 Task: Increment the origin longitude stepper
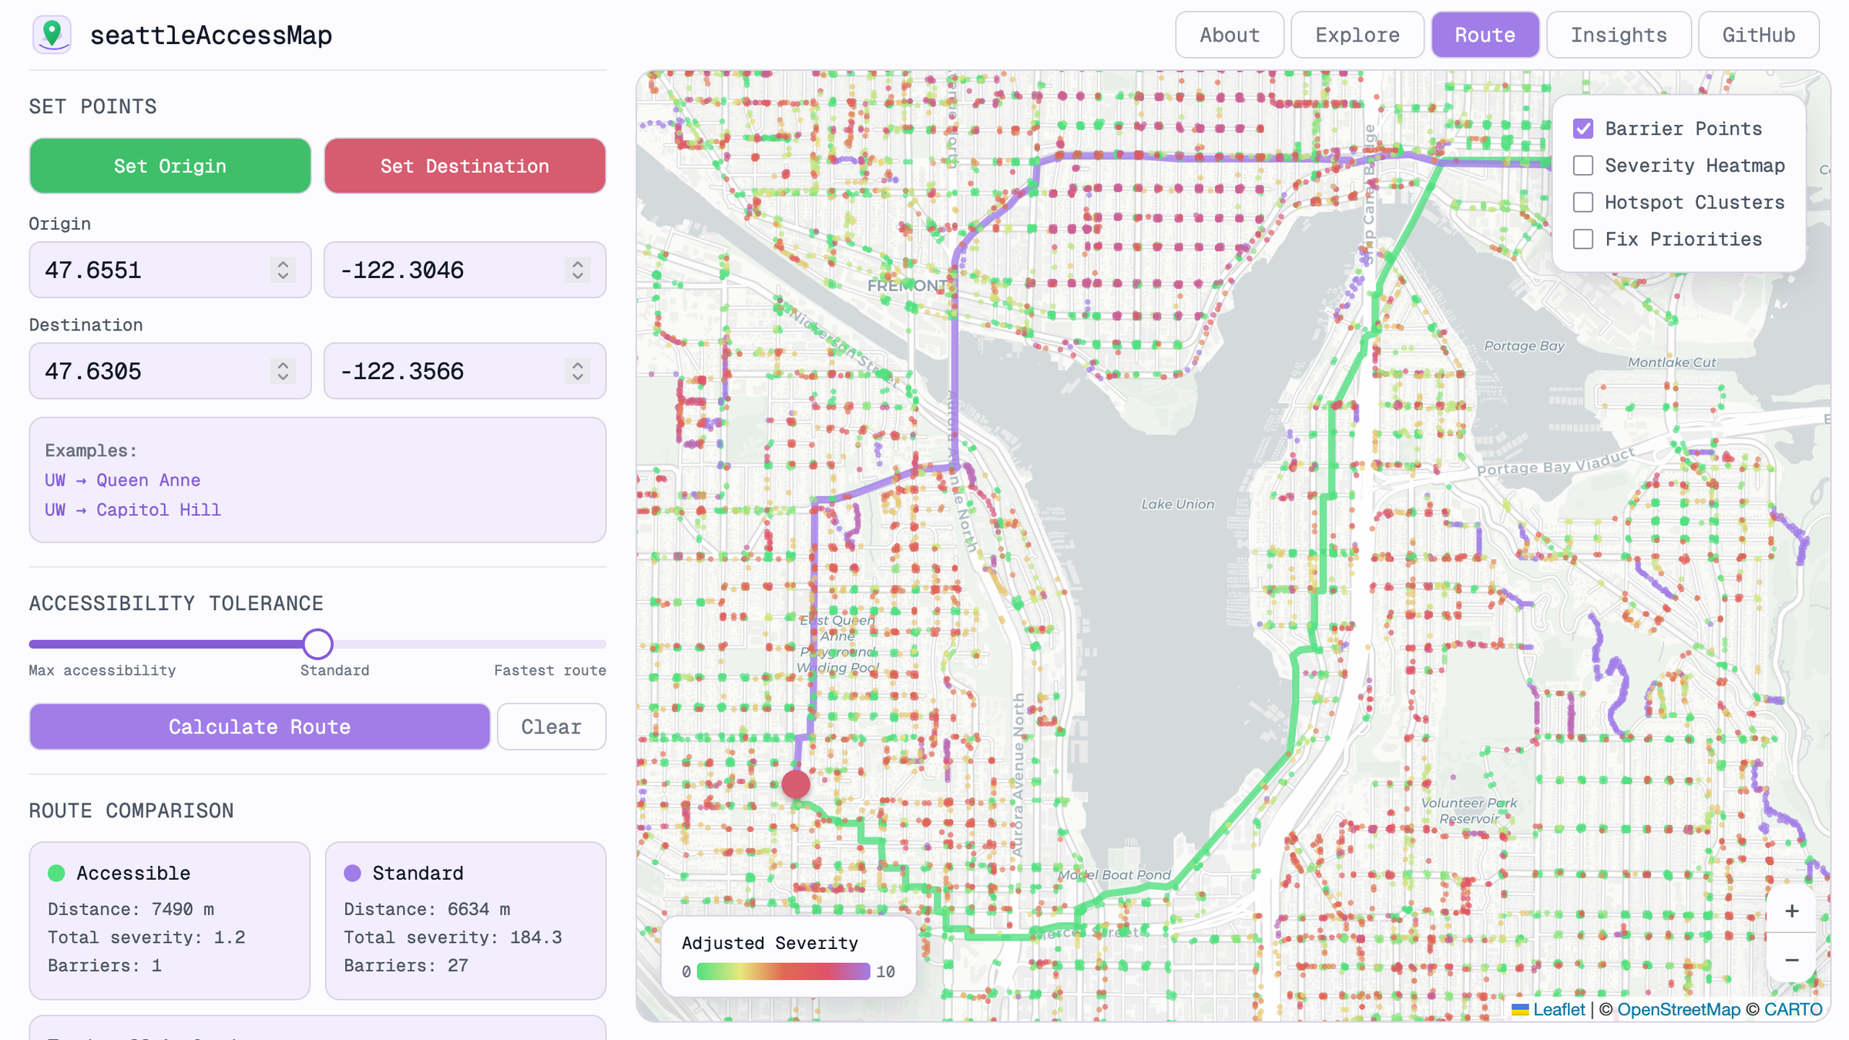click(578, 263)
